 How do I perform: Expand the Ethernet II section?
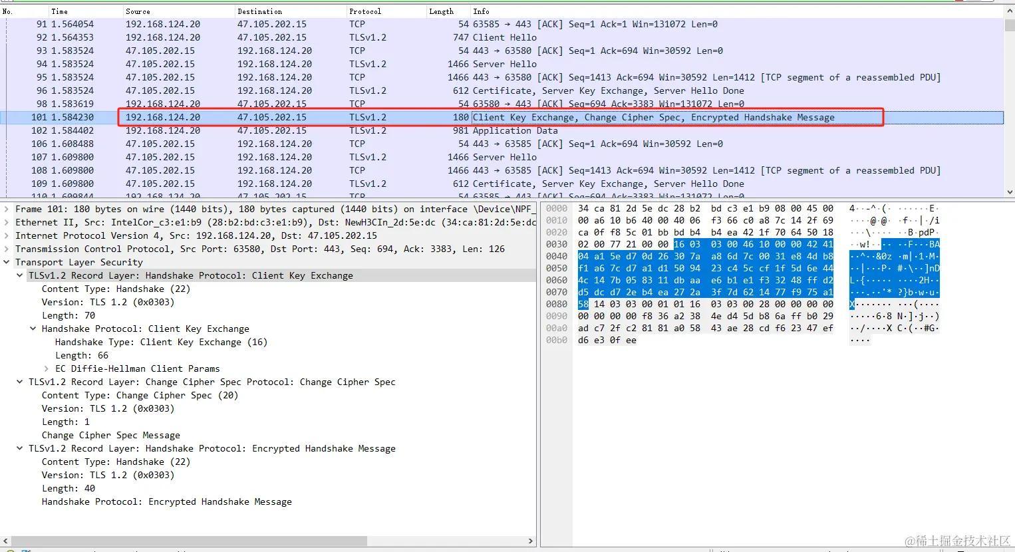[7, 222]
